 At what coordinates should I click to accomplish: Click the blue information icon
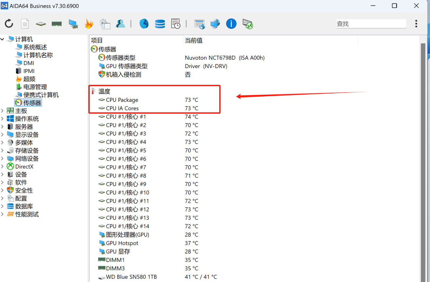coord(231,24)
